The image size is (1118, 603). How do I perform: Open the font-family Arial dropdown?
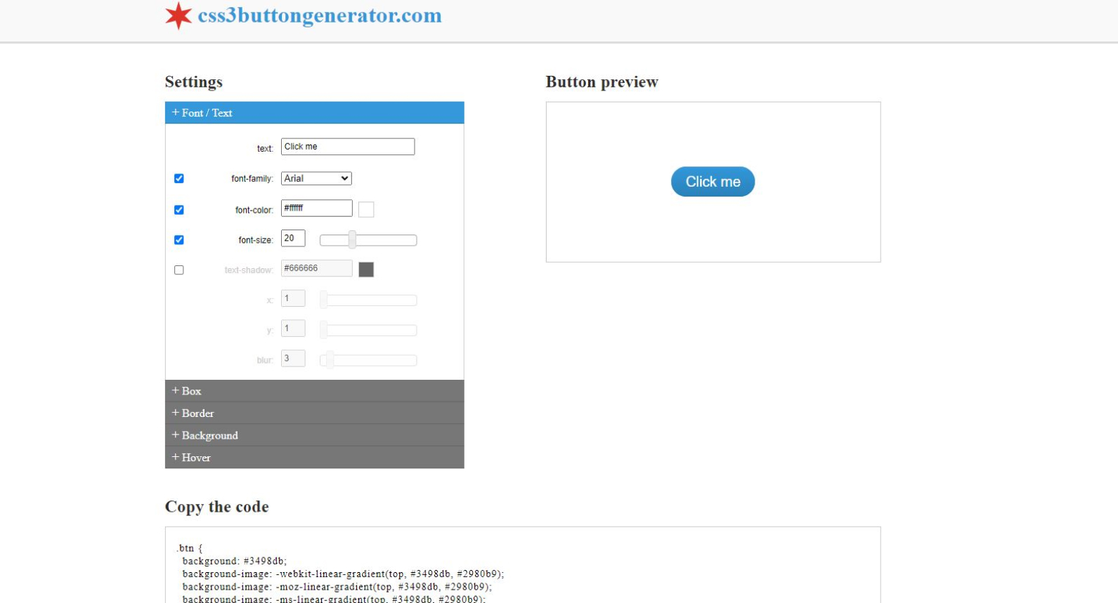tap(316, 178)
